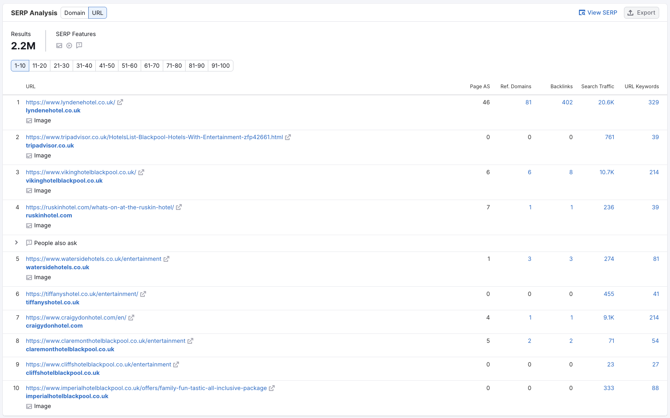This screenshot has width=670, height=418.
Task: Switch SERP Analysis to Domain view
Action: tap(75, 13)
